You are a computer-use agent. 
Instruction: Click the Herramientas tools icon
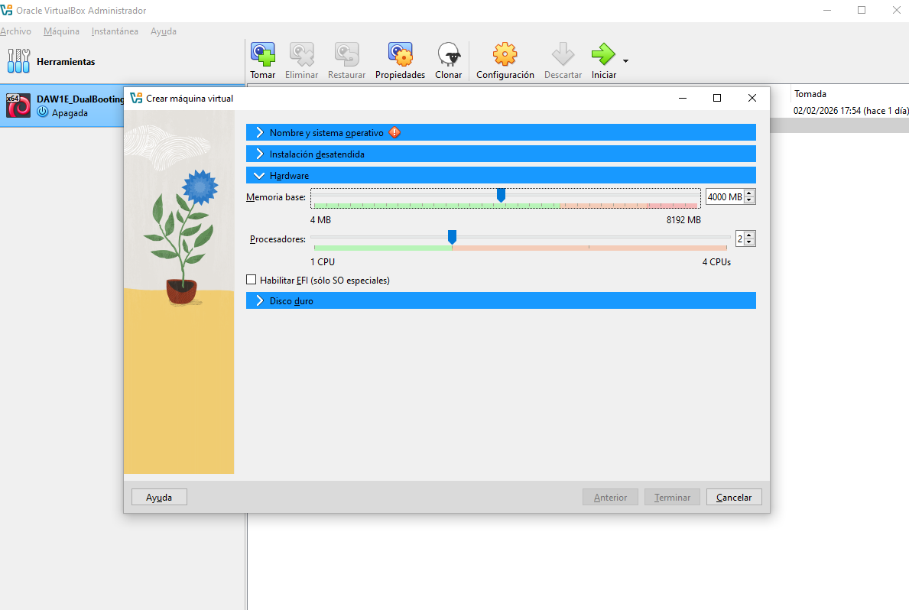pos(18,61)
